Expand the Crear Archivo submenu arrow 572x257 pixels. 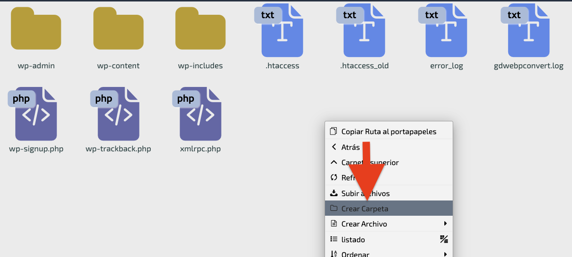pyautogui.click(x=445, y=224)
